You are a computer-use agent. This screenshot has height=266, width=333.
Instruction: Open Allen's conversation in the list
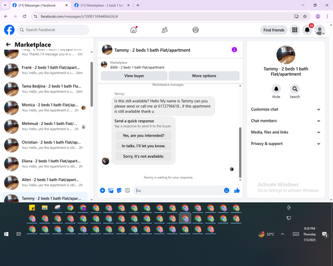pos(45,182)
